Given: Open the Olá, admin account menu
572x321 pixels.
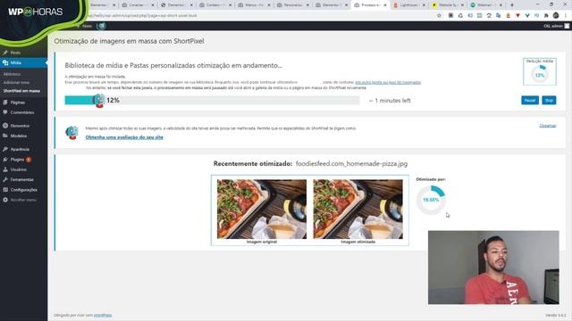Looking at the screenshot, I should 556,26.
